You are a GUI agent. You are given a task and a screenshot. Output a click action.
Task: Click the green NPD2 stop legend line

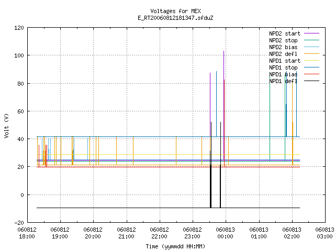[x=312, y=40]
